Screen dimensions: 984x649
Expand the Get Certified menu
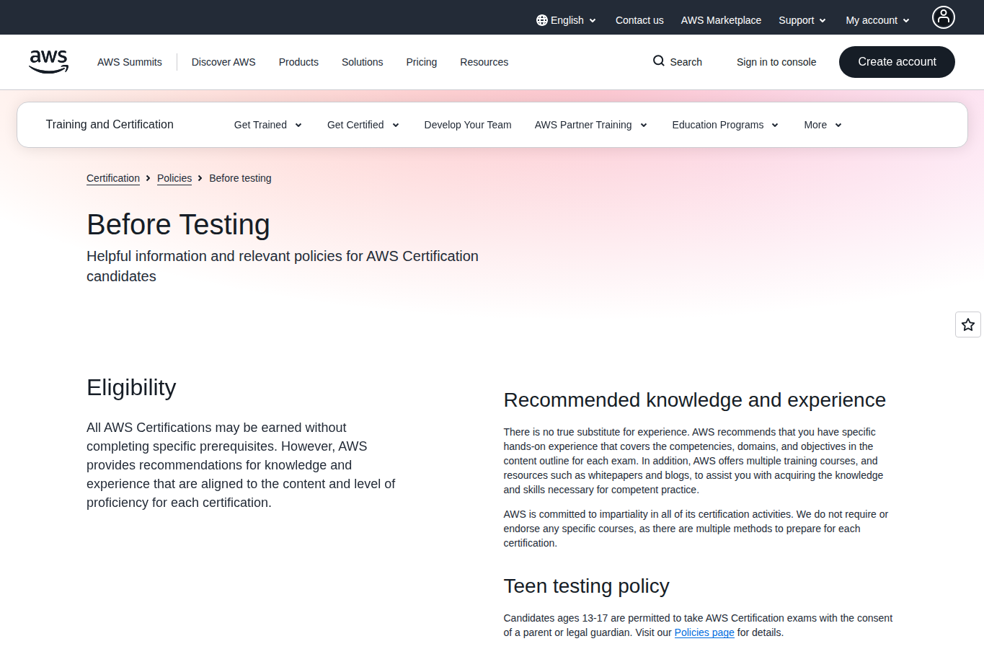[x=363, y=125]
